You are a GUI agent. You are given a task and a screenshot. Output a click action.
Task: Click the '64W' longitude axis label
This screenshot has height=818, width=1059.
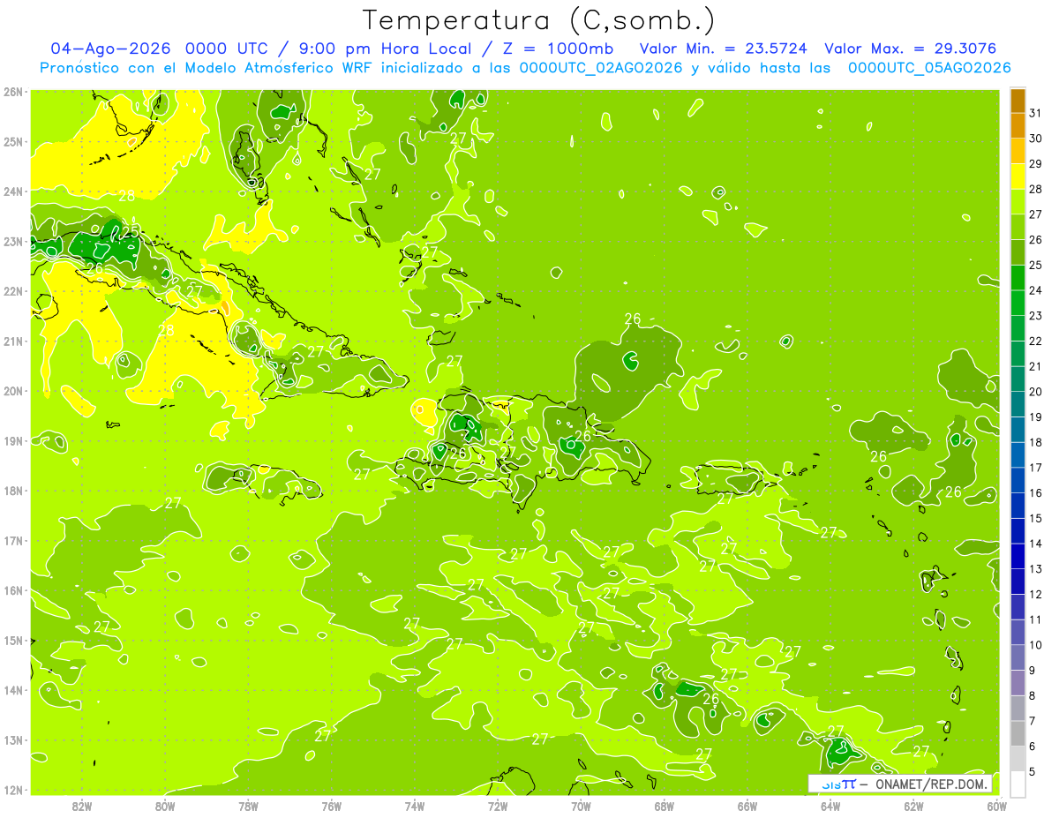point(830,806)
